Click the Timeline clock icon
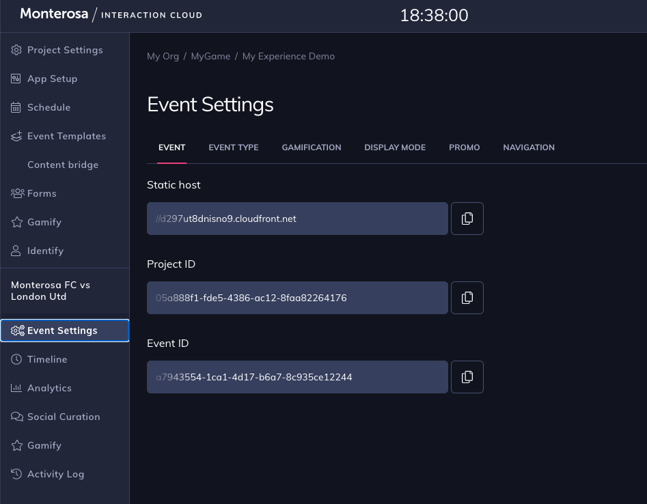The image size is (647, 504). point(16,359)
